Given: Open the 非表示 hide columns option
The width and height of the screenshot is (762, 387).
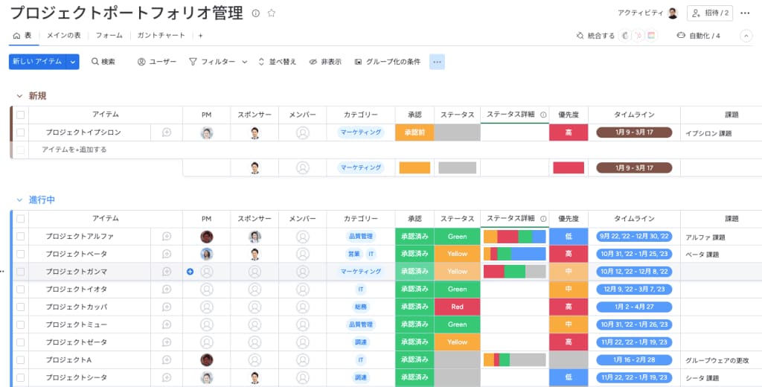Looking at the screenshot, I should pyautogui.click(x=325, y=62).
